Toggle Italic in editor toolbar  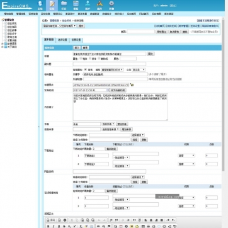(54, 226)
